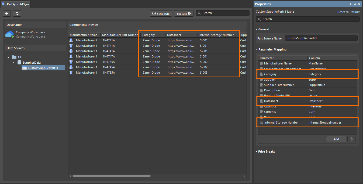363x184 pixels.
Task: Select the Internal Storage Number parameter icon
Action: 262,122
